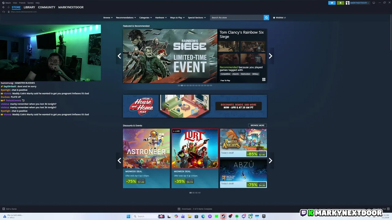The width and height of the screenshot is (392, 220).
Task: Click the Add a Game plus icon
Action: tap(4, 209)
